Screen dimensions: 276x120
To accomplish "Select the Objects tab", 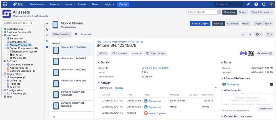I will (218, 23).
